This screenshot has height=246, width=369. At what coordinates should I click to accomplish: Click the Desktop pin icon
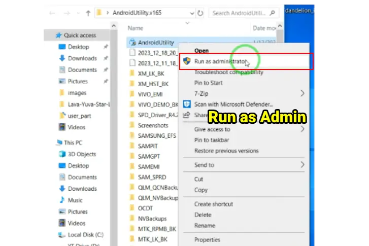pos(106,47)
